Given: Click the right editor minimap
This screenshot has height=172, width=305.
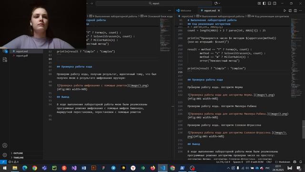Looking at the screenshot, I should [296, 58].
